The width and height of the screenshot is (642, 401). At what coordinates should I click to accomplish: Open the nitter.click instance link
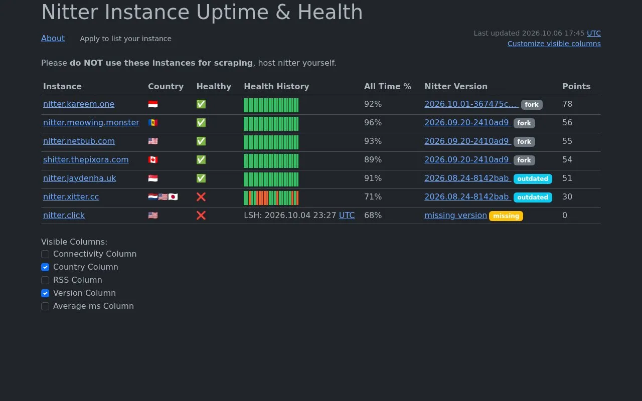click(x=64, y=216)
